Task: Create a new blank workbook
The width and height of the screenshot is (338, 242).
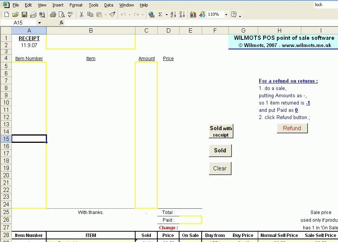Action: [6, 15]
